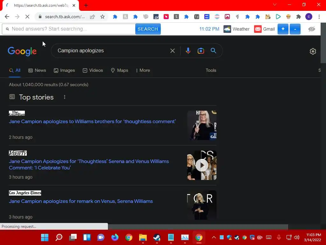
Task: Open Steam from the taskbar
Action: (x=157, y=237)
